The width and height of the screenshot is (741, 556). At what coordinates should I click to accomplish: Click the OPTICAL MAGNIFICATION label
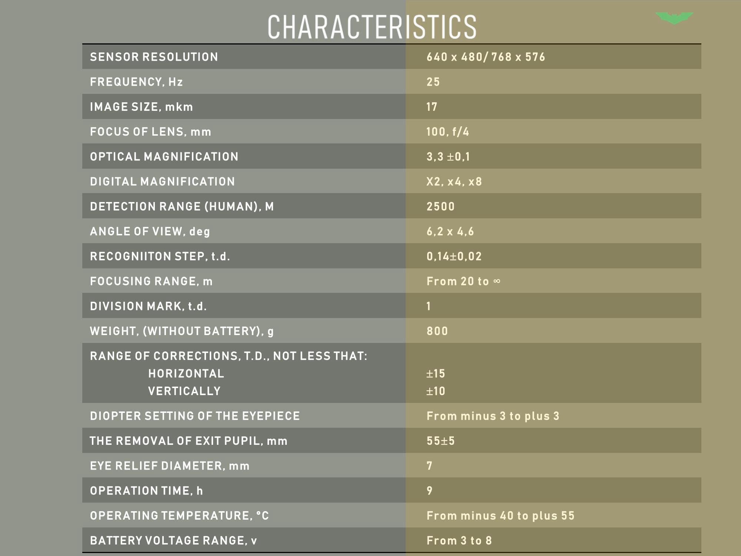[x=164, y=156]
